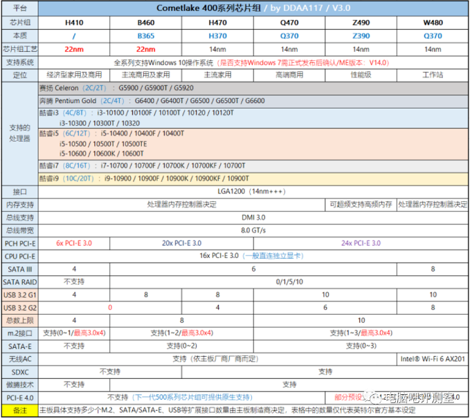Screen dimensions: 470x419
Task: Click the i5-10600 / 10600K / 10600T line
Action: point(101,153)
